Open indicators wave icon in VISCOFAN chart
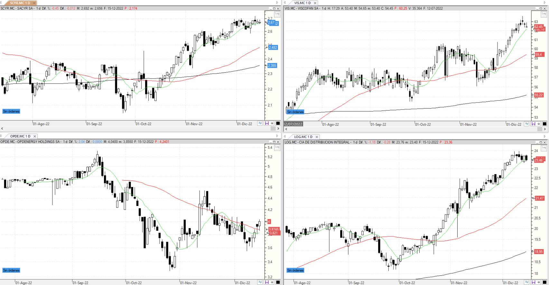 point(527,124)
